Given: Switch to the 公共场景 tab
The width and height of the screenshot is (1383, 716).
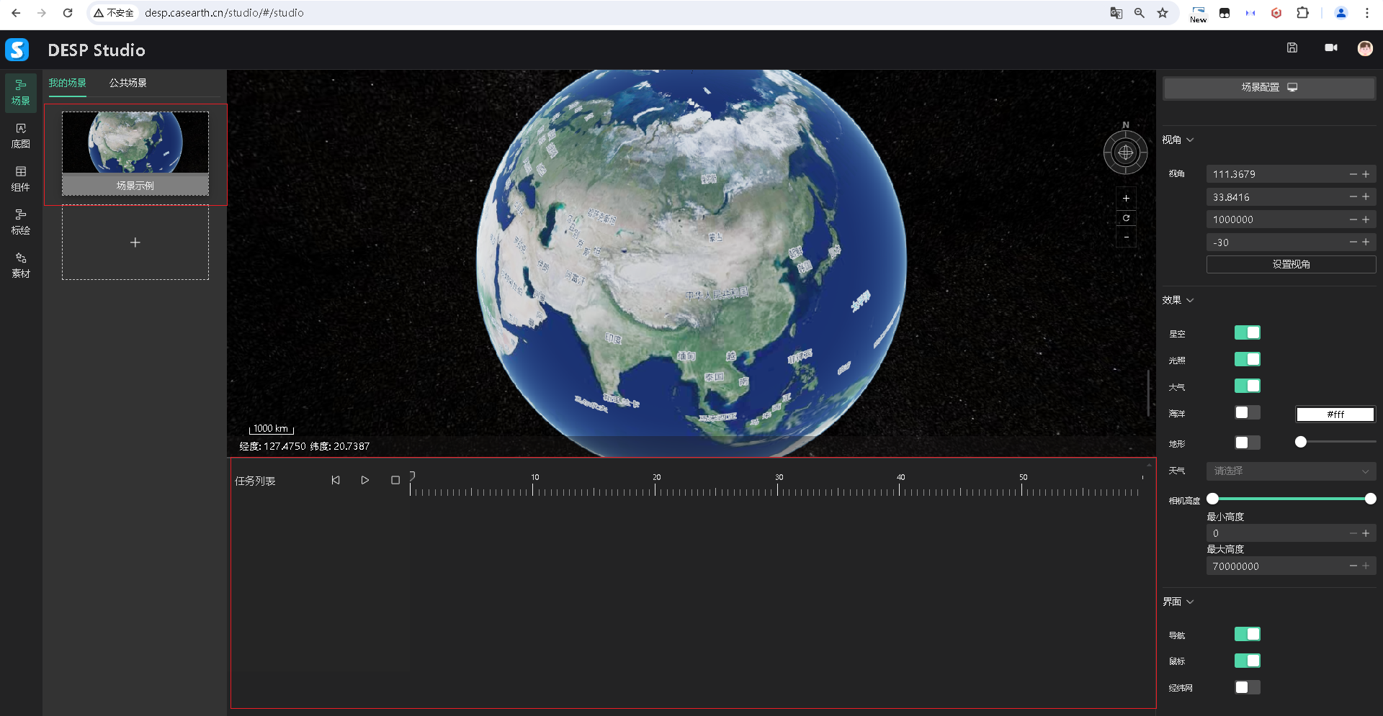Looking at the screenshot, I should 127,83.
